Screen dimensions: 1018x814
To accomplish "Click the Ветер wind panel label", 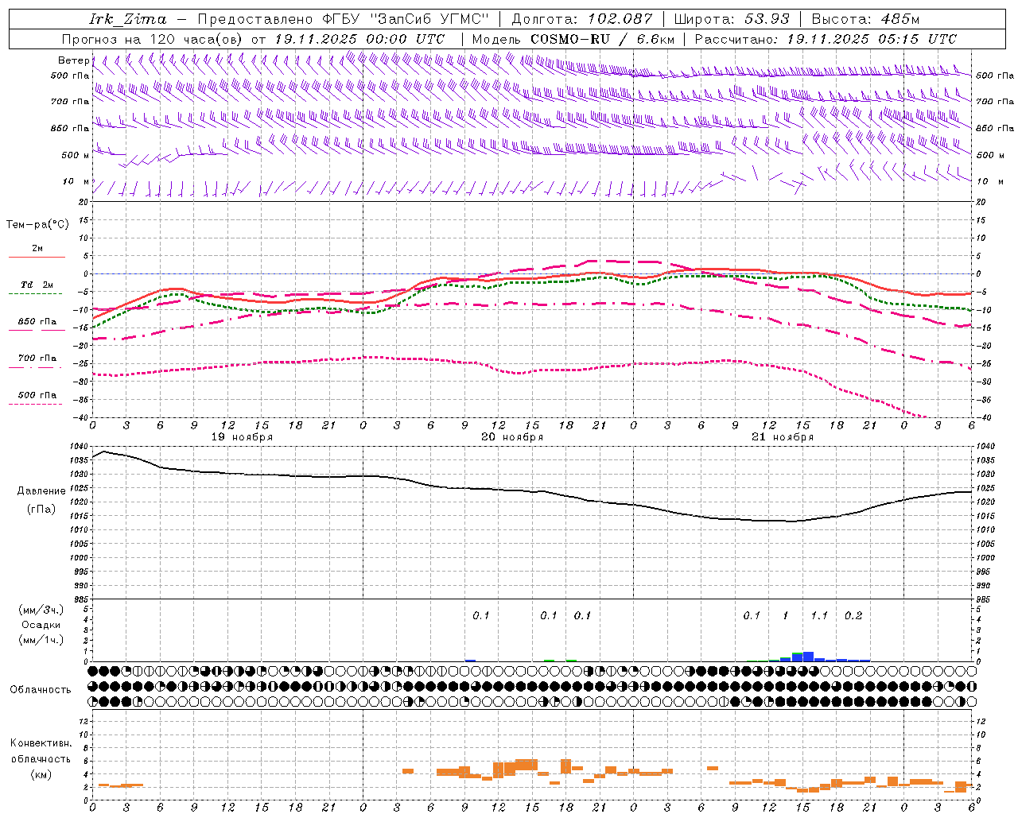I will click(x=73, y=60).
